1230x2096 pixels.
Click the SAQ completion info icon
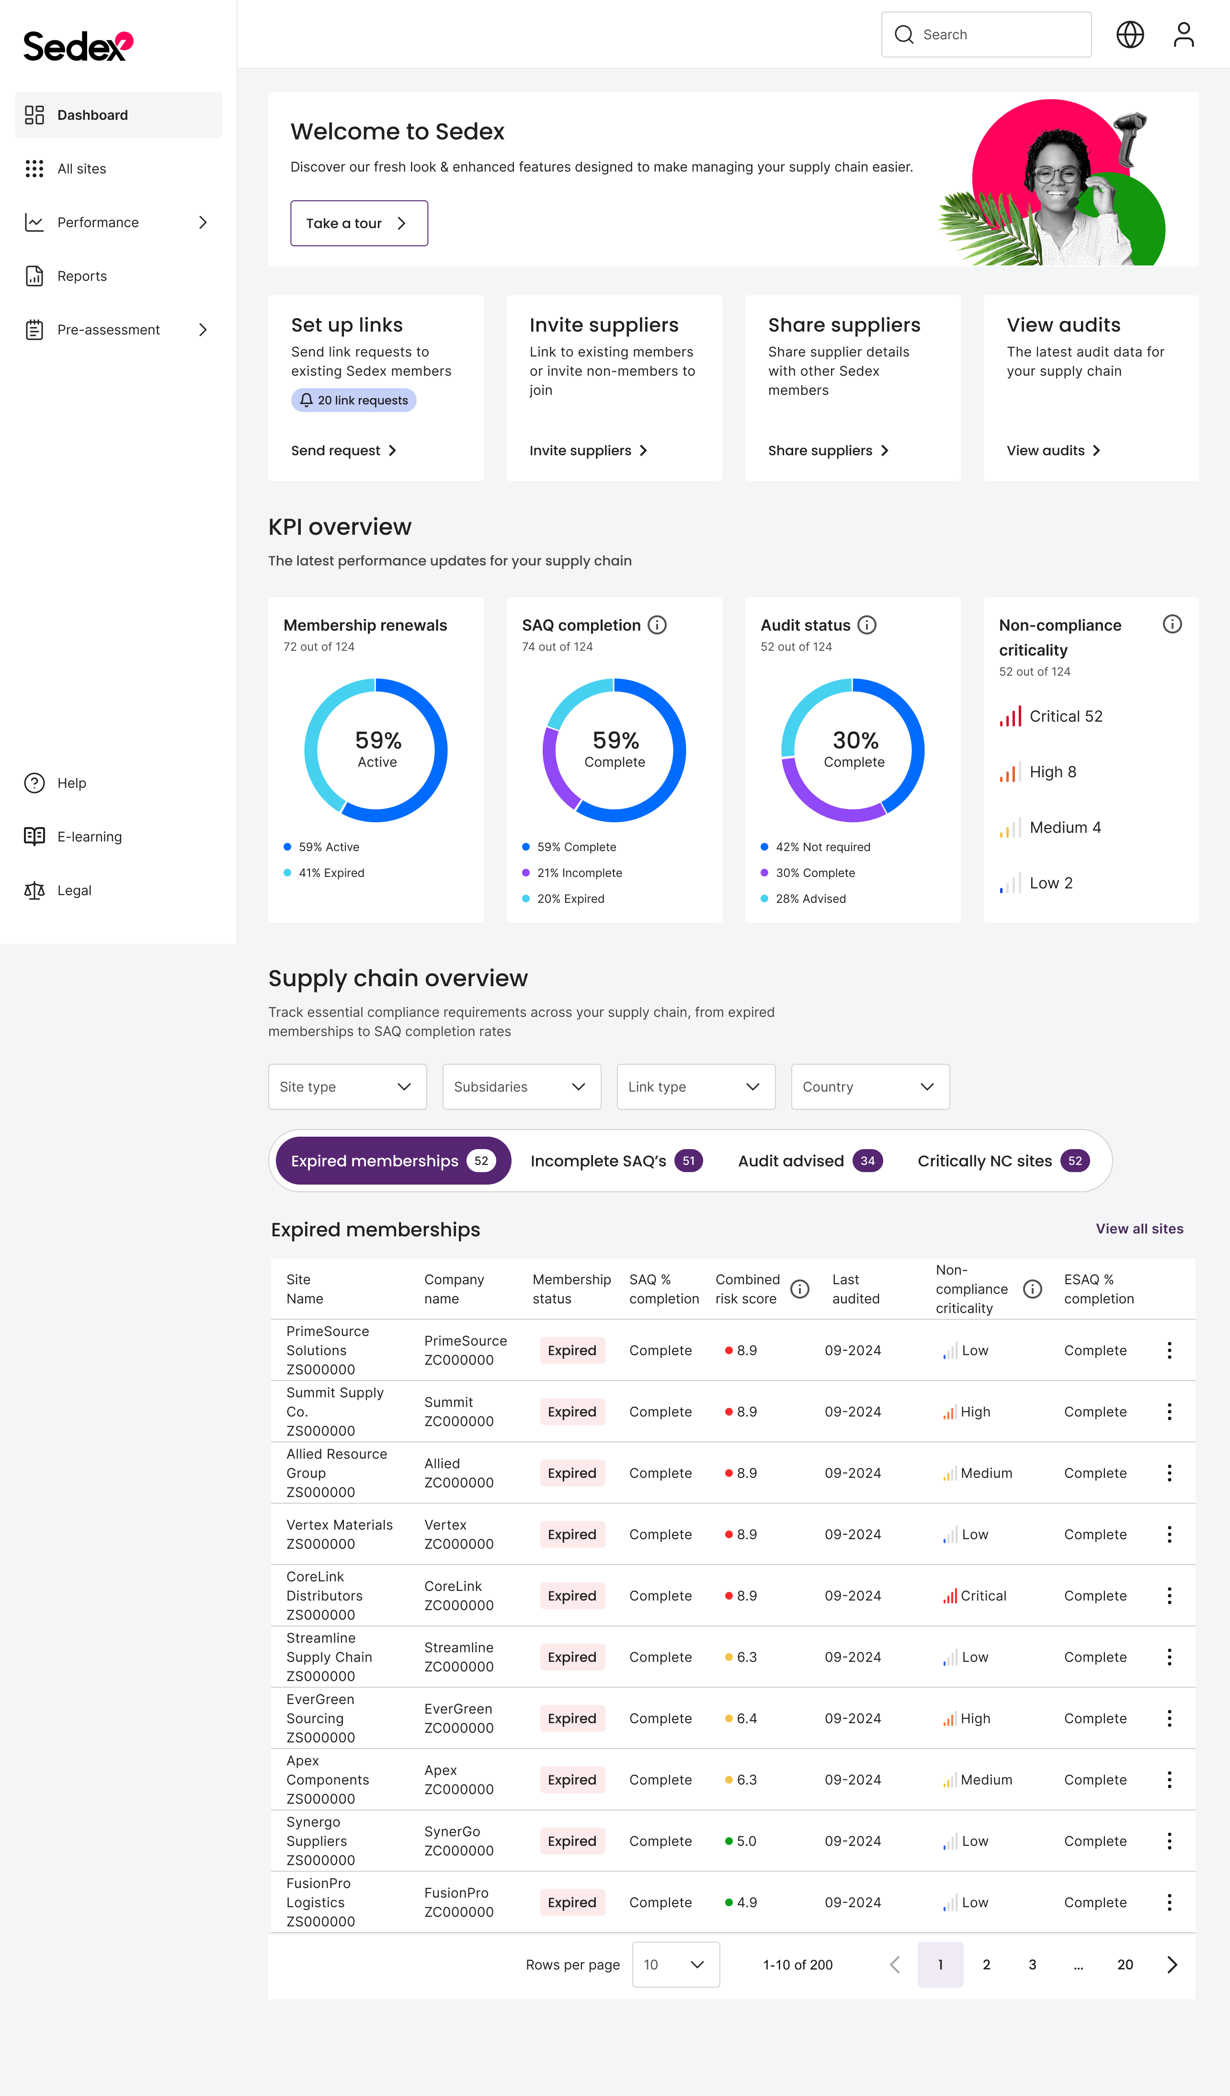coord(657,625)
